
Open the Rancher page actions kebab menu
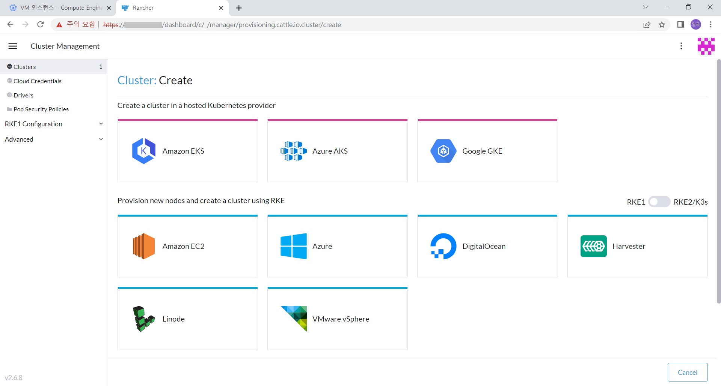coord(681,46)
